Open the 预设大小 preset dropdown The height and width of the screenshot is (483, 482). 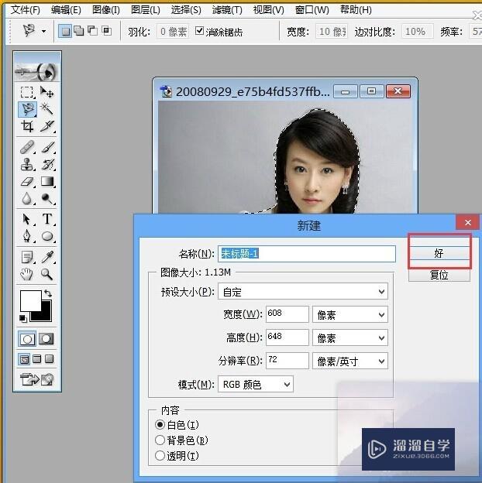(303, 292)
